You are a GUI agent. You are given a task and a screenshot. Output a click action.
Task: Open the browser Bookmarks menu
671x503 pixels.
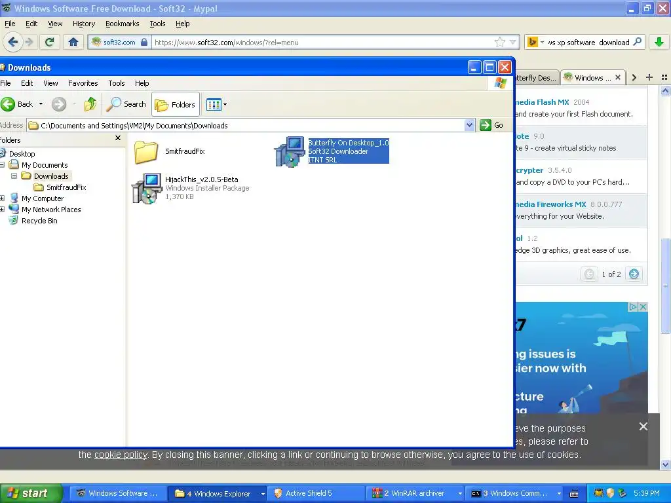tap(123, 24)
